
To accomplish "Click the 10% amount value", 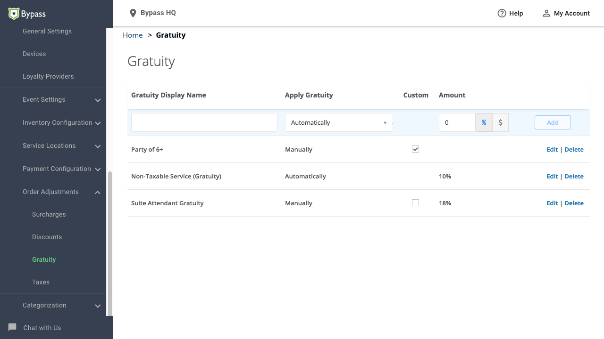I will pos(445,176).
